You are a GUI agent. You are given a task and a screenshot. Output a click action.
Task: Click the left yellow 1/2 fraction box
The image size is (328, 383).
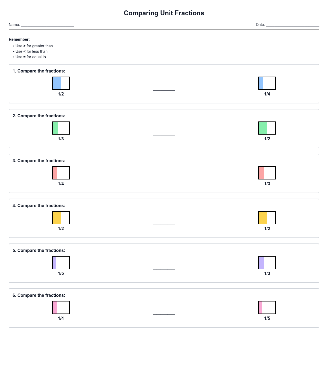61,218
